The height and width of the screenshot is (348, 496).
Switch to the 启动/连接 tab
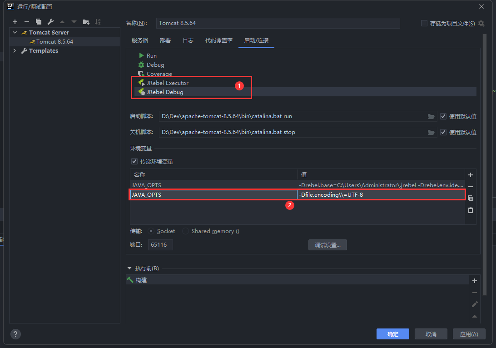tap(256, 40)
